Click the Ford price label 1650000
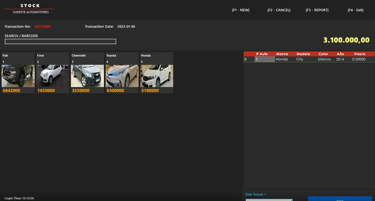This screenshot has height=201, width=375. click(x=46, y=91)
